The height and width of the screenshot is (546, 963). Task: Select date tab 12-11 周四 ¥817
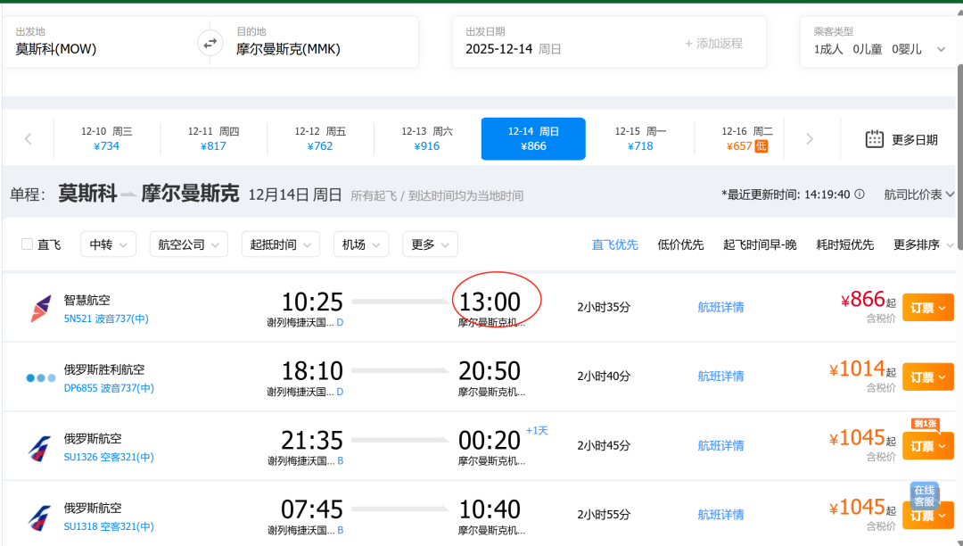coord(213,139)
